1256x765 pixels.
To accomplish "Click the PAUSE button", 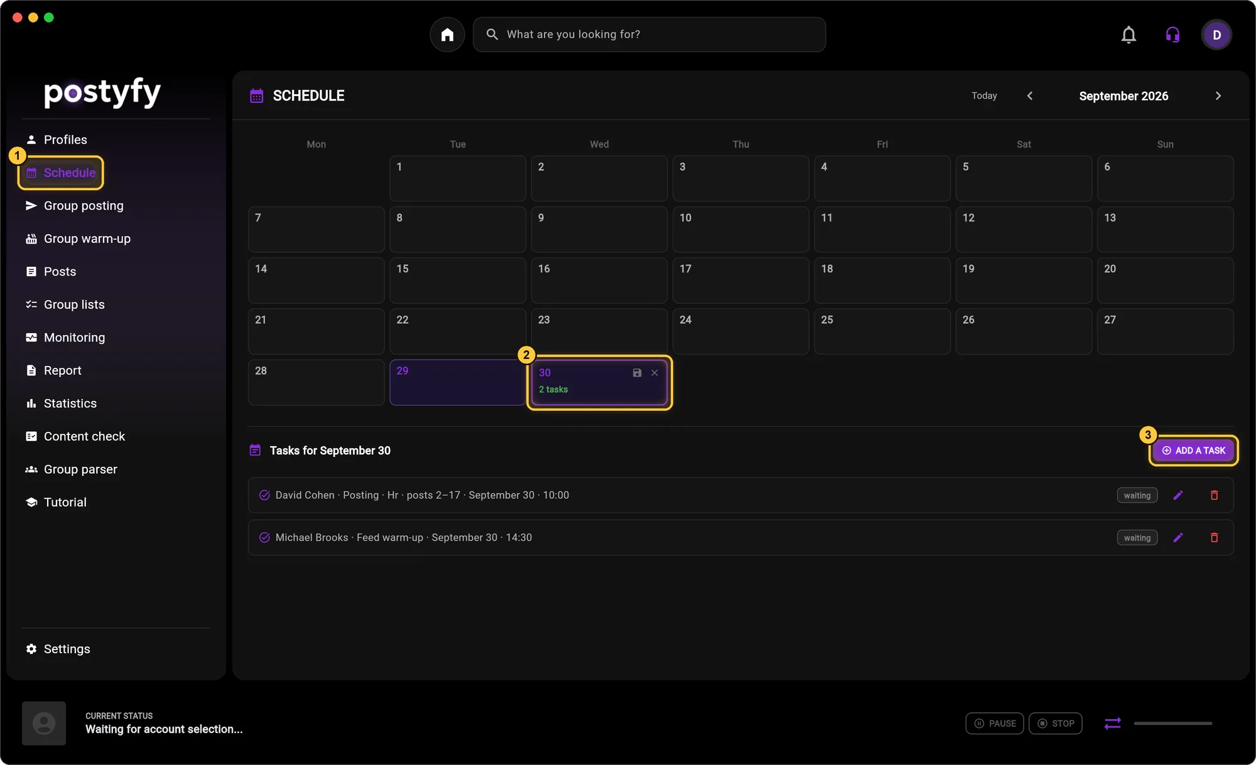I will point(995,724).
